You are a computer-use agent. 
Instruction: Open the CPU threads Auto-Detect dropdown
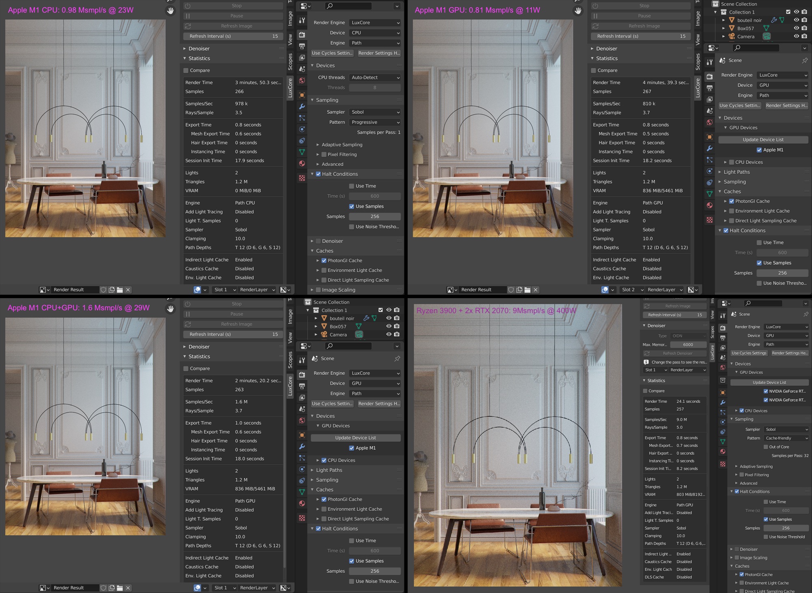tap(375, 78)
